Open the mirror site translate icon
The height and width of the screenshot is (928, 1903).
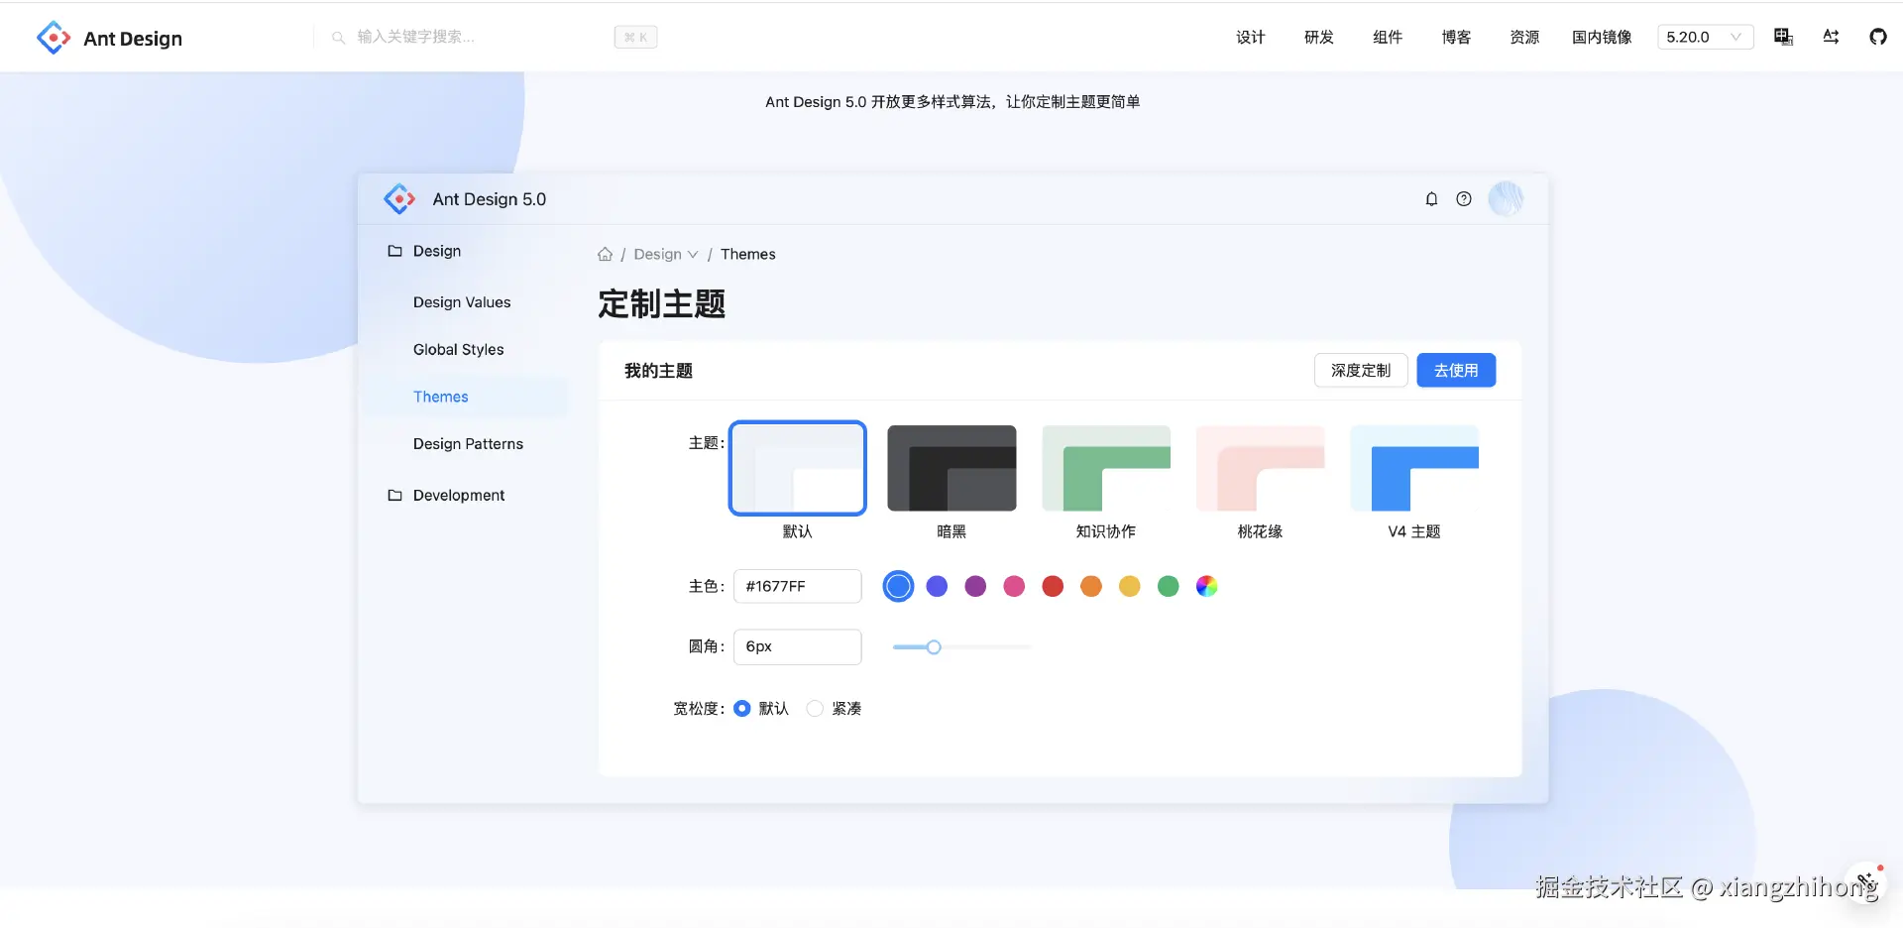[1783, 37]
